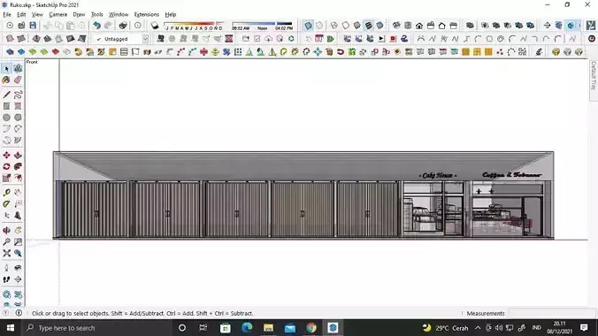
Task: Click the Undo arrow icon
Action: [97, 26]
